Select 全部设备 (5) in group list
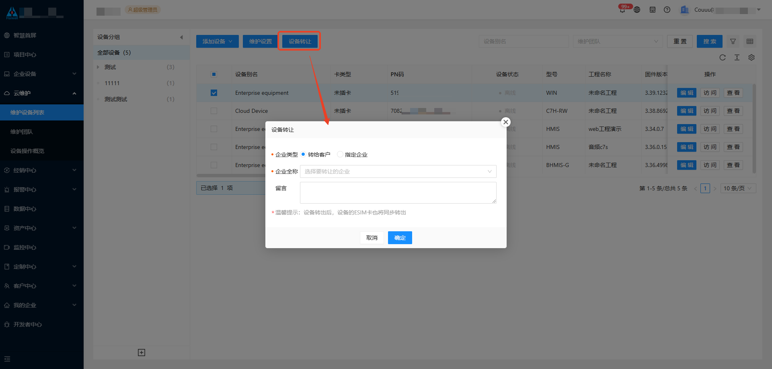The height and width of the screenshot is (369, 772). (142, 53)
